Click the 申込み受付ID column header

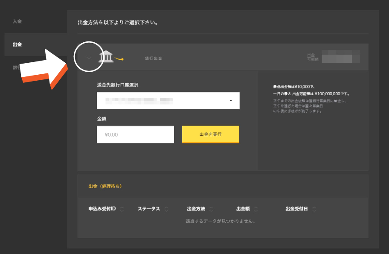pos(102,209)
